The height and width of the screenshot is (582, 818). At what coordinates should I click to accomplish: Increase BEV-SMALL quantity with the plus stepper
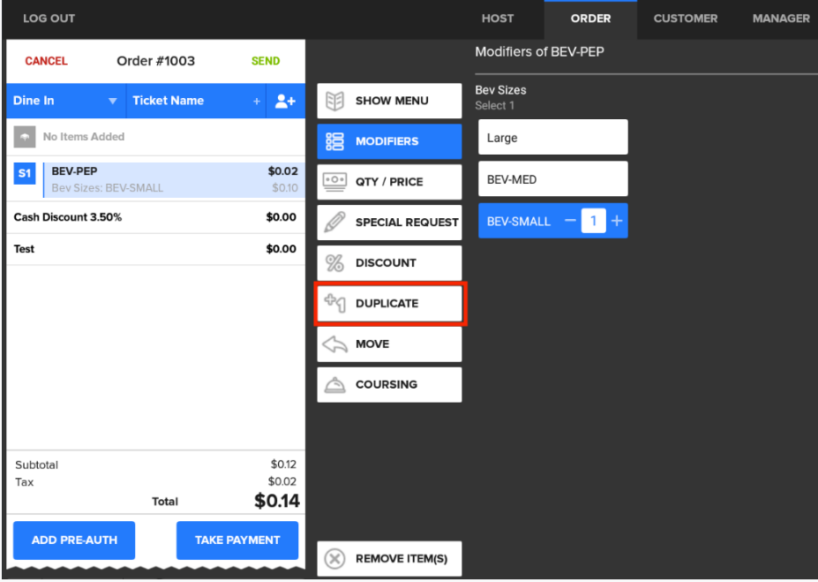click(x=616, y=221)
